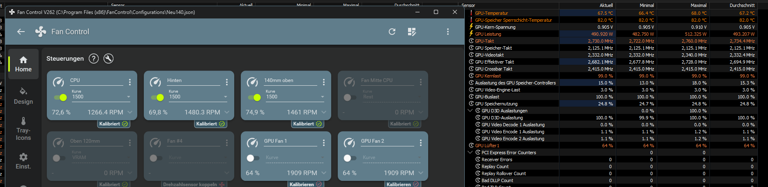Select the GPU Speichernutzung sensor row

coord(612,104)
